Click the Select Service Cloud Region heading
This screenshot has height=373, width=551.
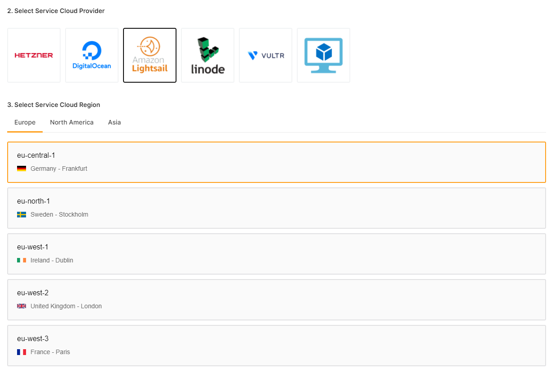pyautogui.click(x=53, y=105)
